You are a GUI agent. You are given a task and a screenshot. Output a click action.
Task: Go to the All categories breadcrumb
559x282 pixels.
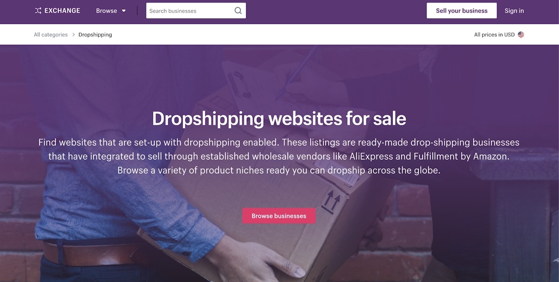click(x=51, y=34)
